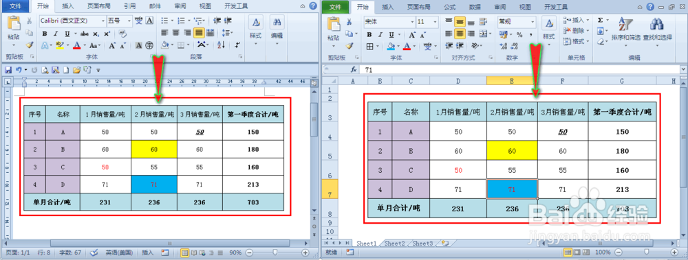
Task: Click Grow Font icon in Word
Action: point(112,45)
